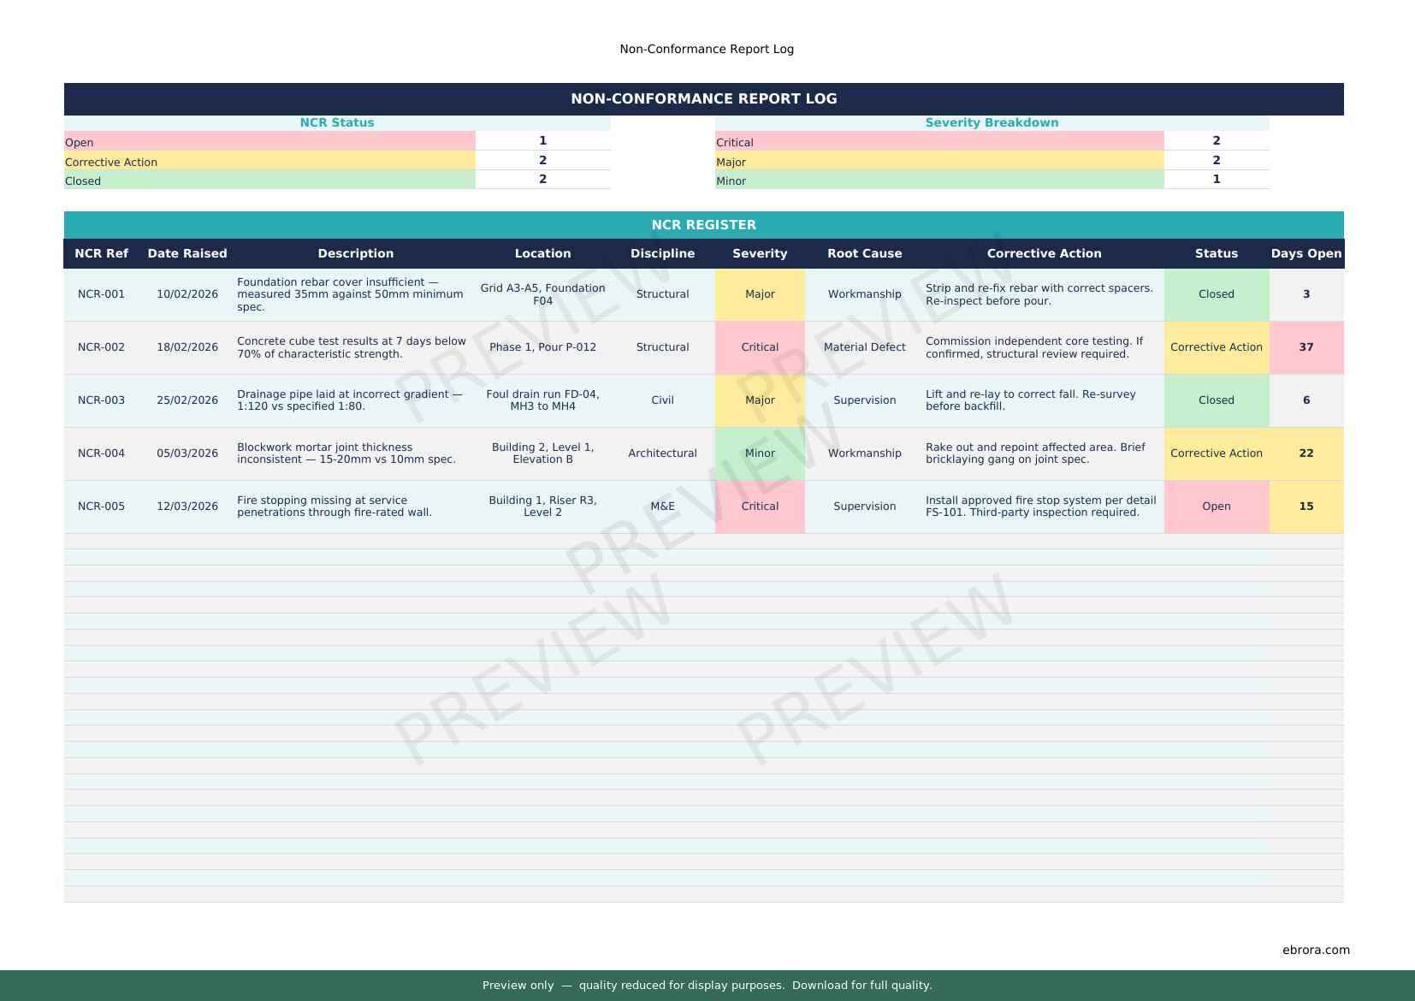Click the Architectural discipline cell

(662, 453)
